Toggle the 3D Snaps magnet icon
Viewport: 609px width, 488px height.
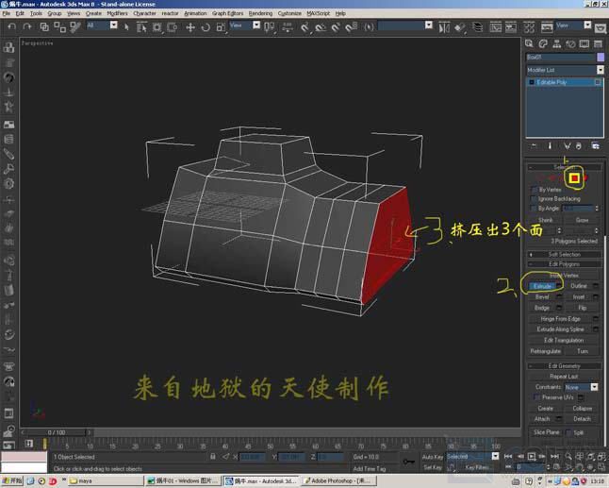(x=304, y=27)
